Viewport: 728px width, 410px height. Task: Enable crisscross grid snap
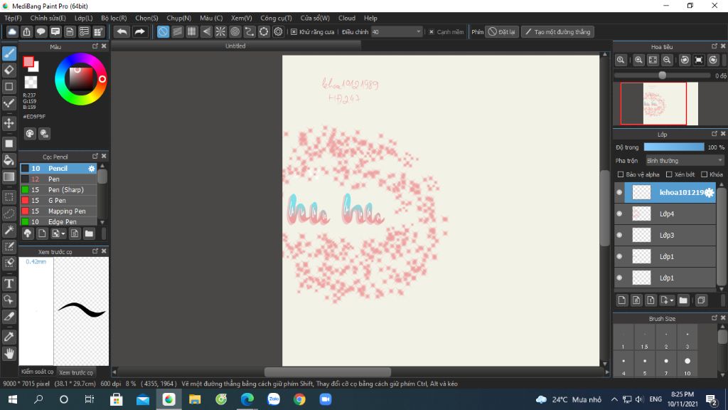(x=192, y=31)
